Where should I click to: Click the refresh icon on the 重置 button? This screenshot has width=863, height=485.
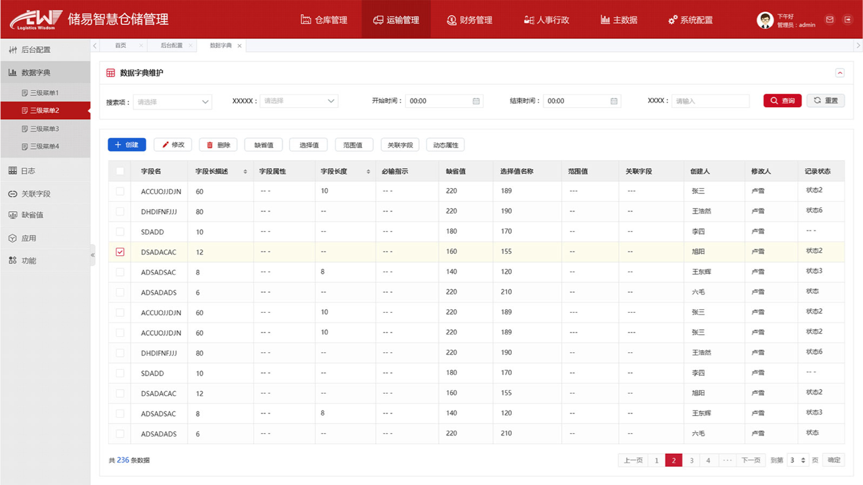pos(816,100)
